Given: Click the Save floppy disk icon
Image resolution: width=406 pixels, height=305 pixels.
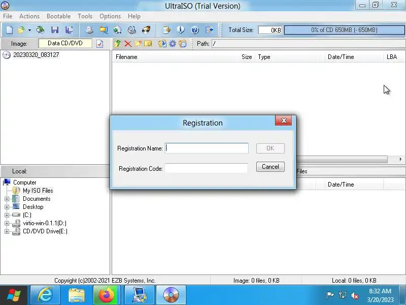Looking at the screenshot, I should point(55,30).
